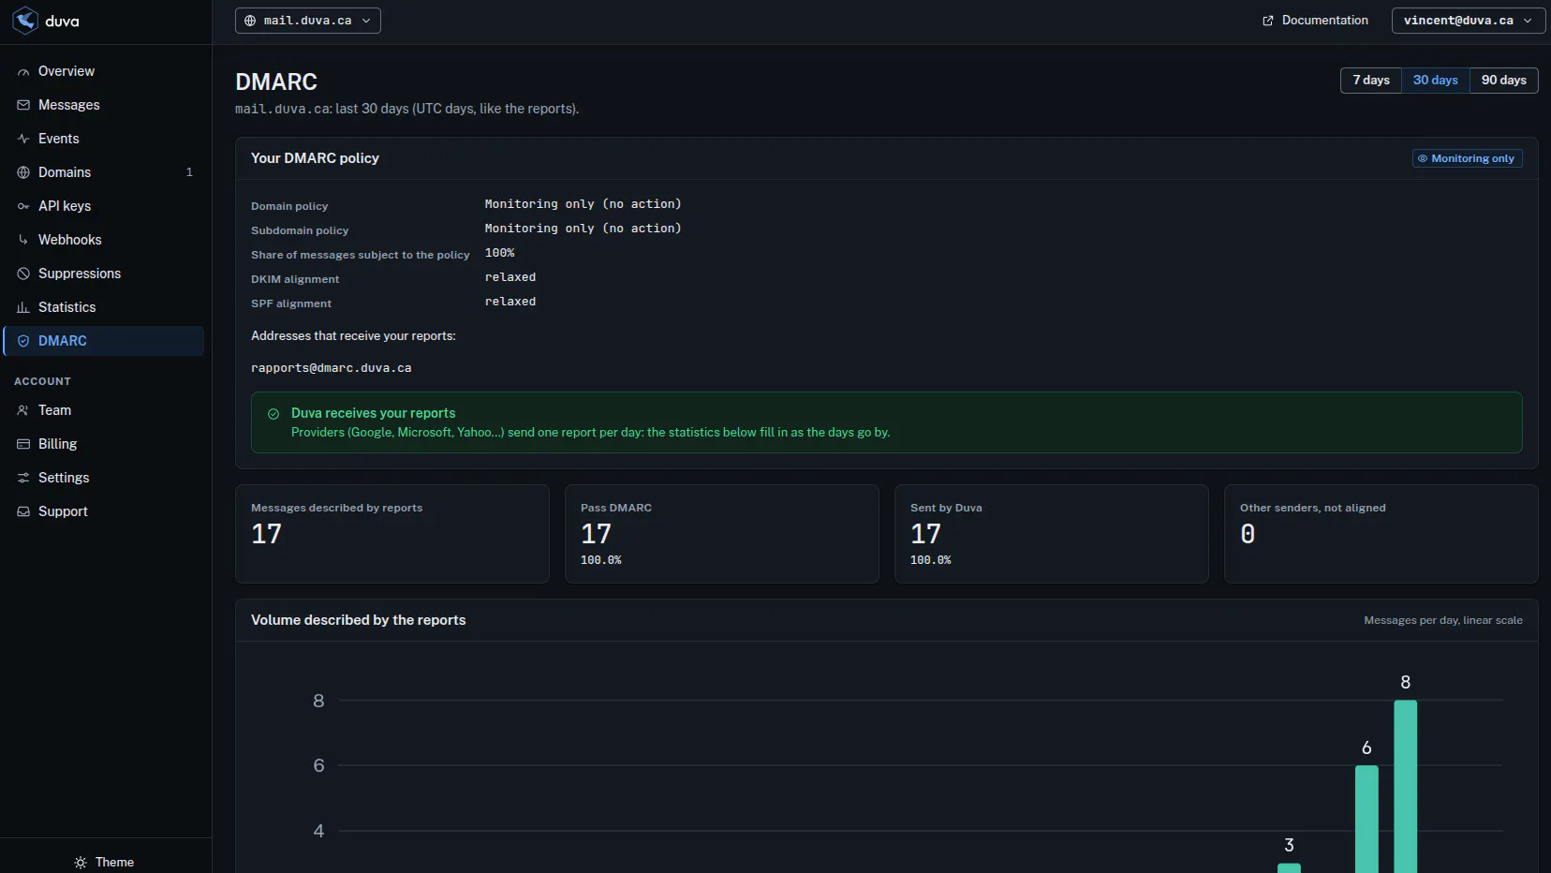
Task: Select the 30 days range
Action: pyautogui.click(x=1436, y=81)
